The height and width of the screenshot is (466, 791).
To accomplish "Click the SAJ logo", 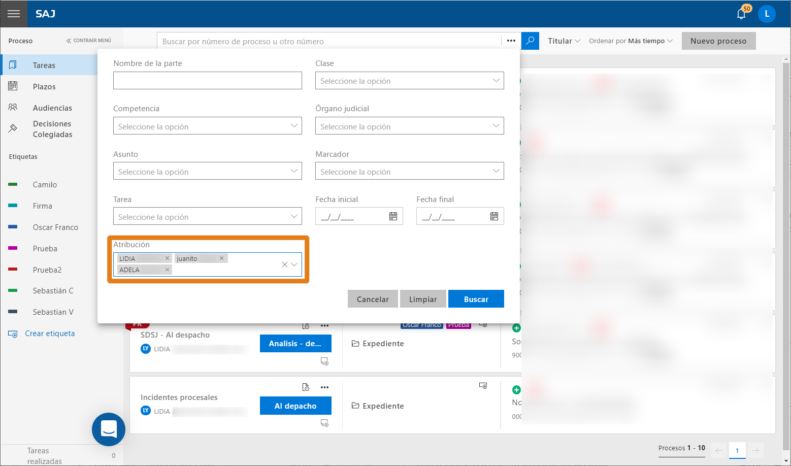I will (x=45, y=14).
